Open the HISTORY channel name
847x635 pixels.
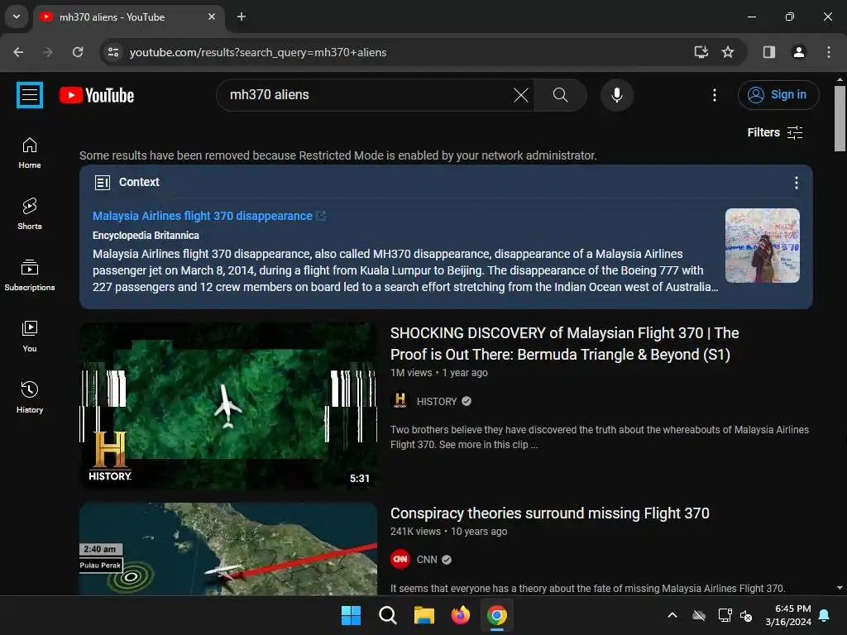[x=437, y=401]
